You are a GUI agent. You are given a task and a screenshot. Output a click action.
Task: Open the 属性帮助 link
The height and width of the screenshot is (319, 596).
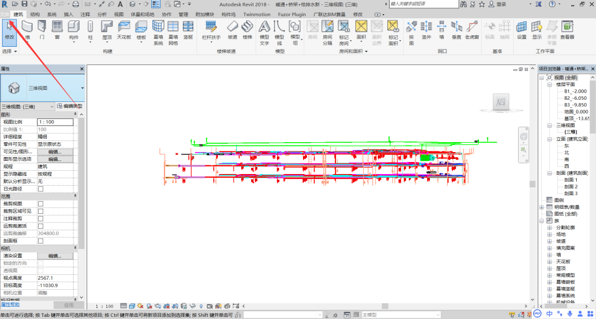[10, 305]
